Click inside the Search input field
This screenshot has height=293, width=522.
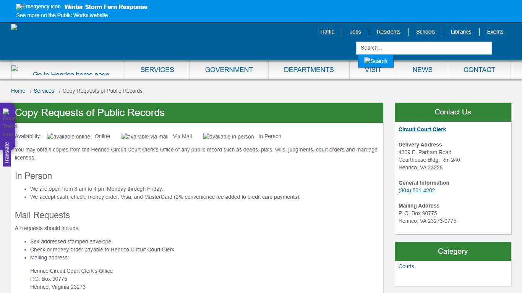pyautogui.click(x=423, y=48)
